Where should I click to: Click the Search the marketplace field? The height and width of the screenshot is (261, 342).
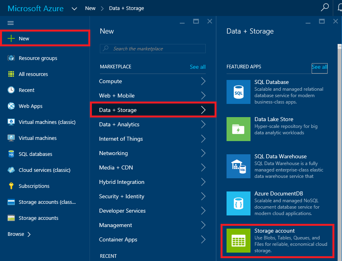click(153, 49)
